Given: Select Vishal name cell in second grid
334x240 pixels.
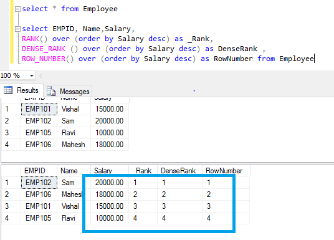Looking at the screenshot, I should click(74, 206).
